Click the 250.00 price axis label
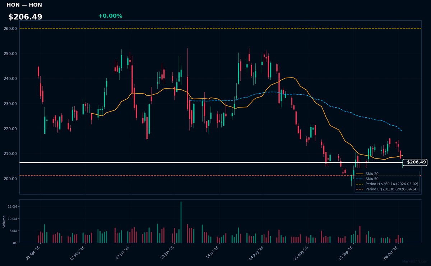This screenshot has width=431, height=266. point(10,54)
